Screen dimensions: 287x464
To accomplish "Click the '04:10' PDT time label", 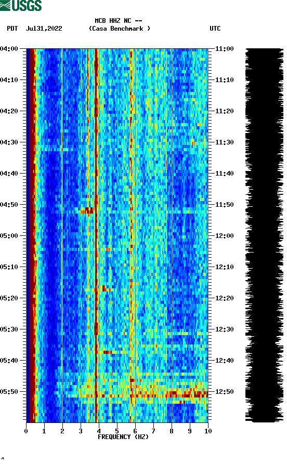I will click(9, 80).
